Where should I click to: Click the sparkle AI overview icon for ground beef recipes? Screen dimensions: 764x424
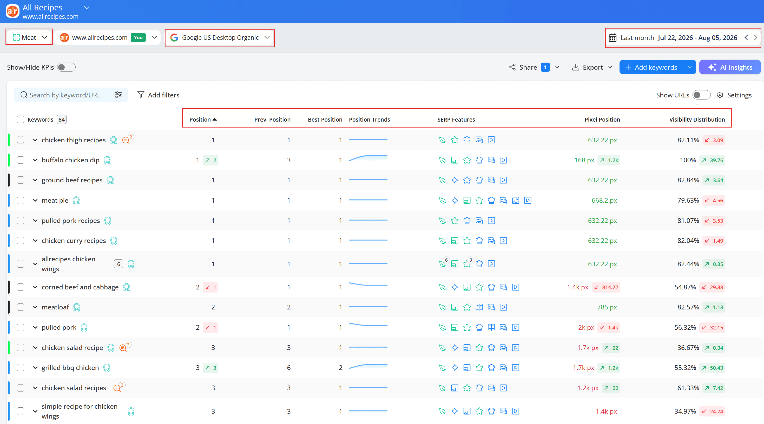tap(455, 180)
